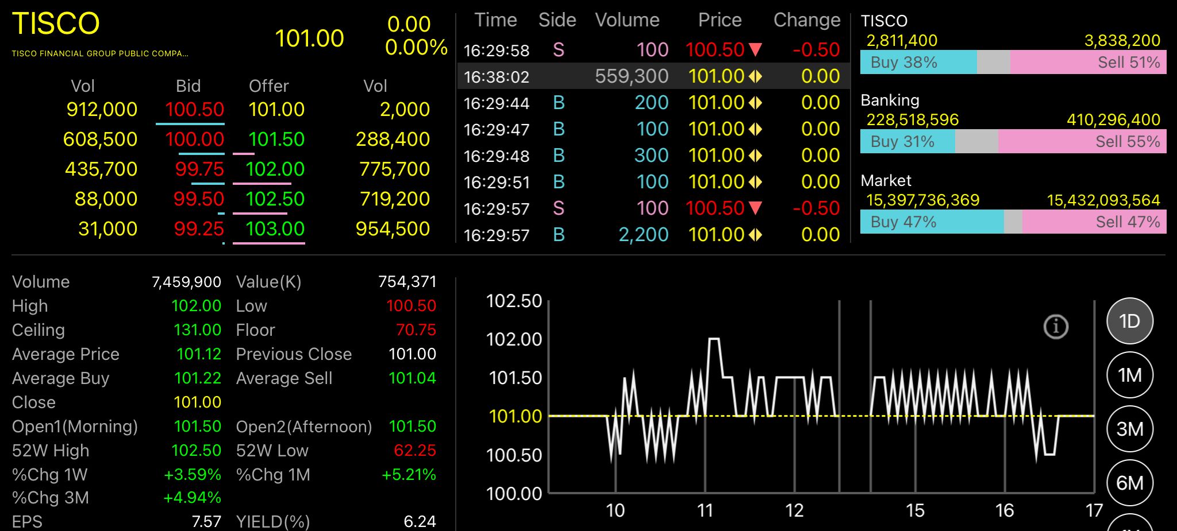Click the TISCO Financial Group company name
Screen dimensions: 1177x531
point(100,53)
